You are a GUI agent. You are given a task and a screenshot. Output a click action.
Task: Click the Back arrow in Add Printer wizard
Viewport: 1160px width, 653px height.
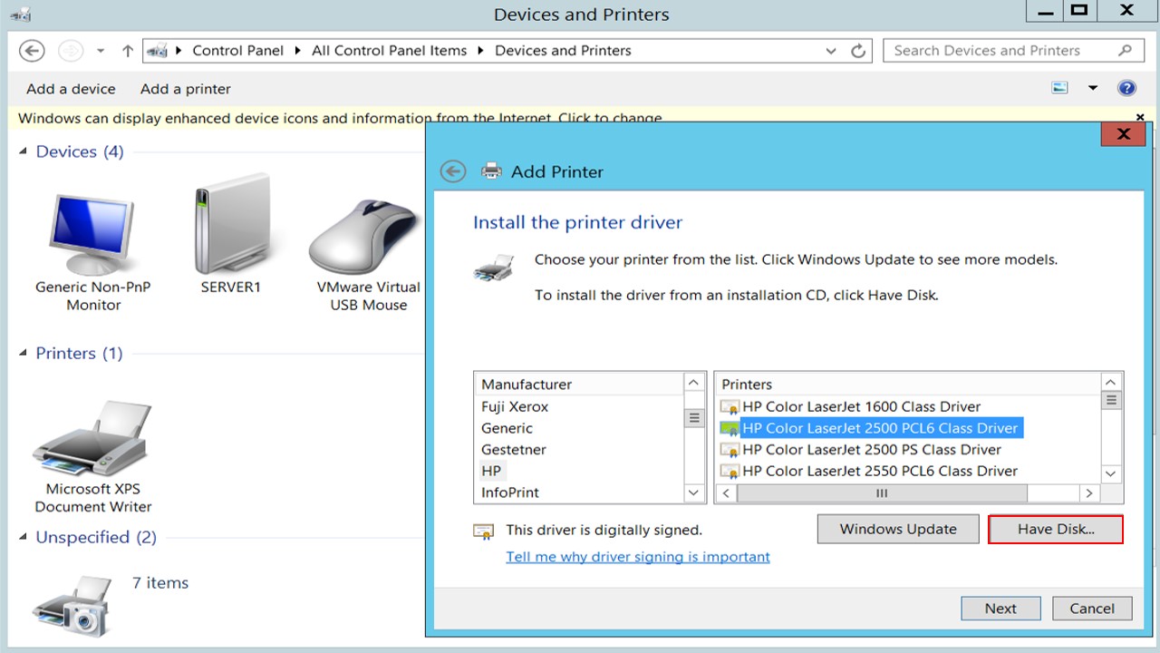pyautogui.click(x=452, y=171)
